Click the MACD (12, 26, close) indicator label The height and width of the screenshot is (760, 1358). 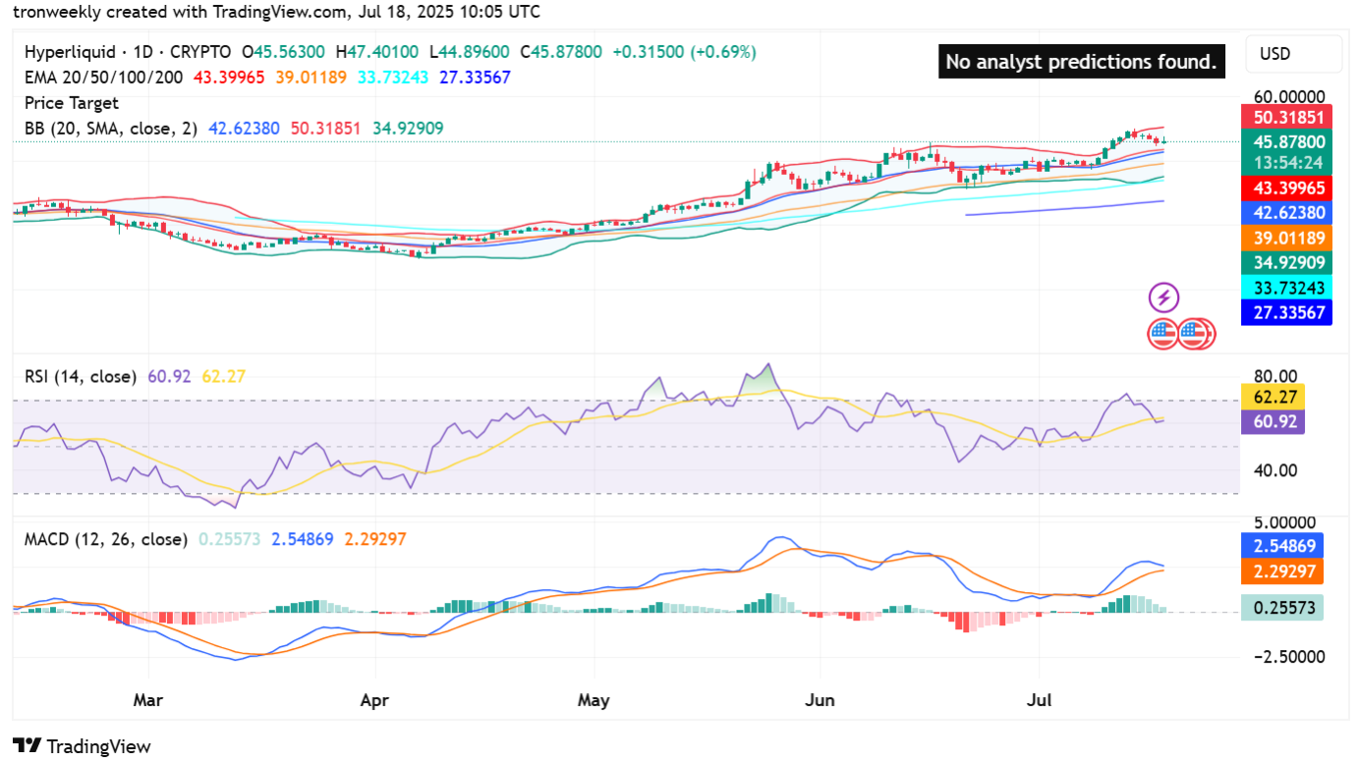coord(105,539)
